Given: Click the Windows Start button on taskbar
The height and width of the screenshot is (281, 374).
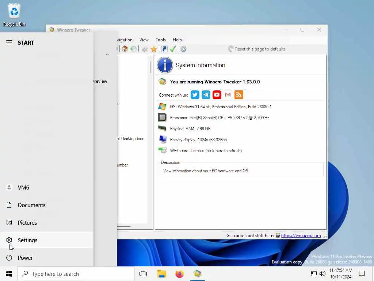Looking at the screenshot, I should pyautogui.click(x=9, y=274).
